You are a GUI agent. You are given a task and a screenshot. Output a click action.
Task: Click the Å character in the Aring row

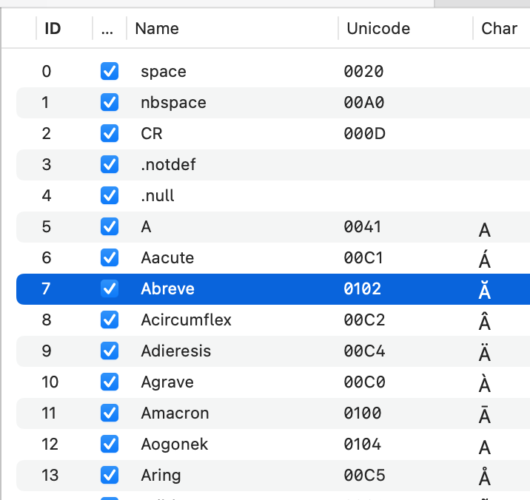click(485, 476)
